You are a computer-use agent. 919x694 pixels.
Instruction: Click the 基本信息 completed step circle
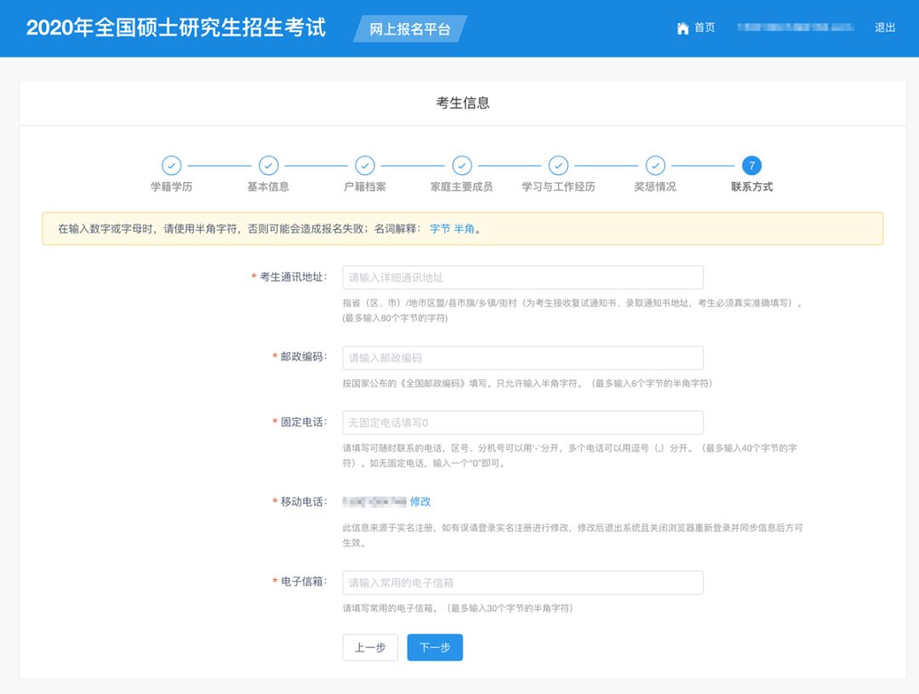point(269,166)
